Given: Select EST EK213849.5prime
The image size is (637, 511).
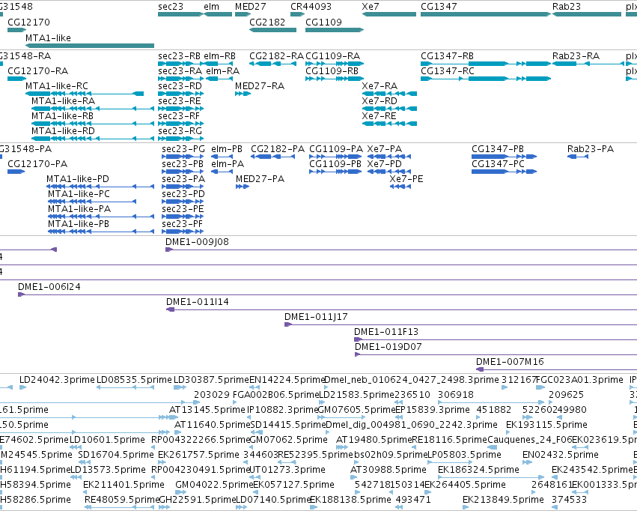Looking at the screenshot, I should pyautogui.click(x=466, y=507).
